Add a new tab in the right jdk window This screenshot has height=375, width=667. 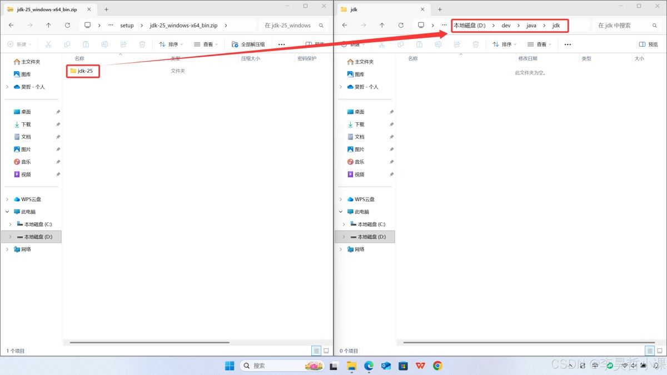pyautogui.click(x=440, y=9)
